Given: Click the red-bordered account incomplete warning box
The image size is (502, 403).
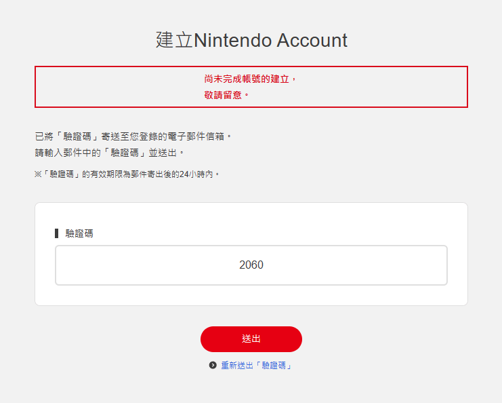Looking at the screenshot, I should click(x=251, y=87).
